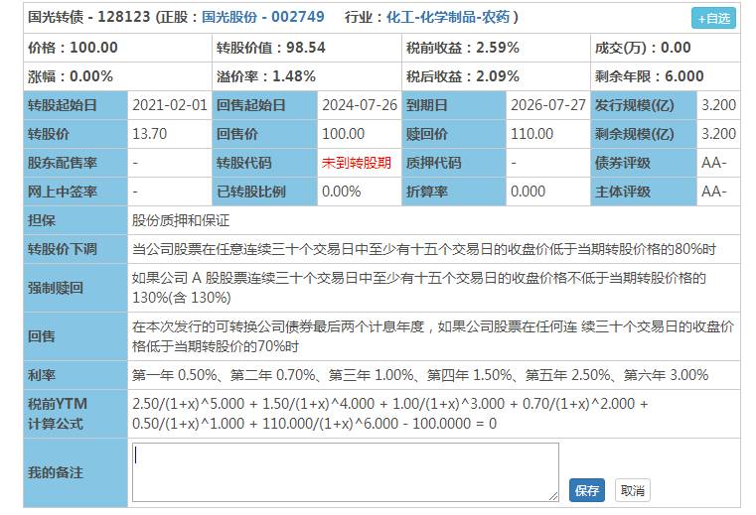
Task: Click the 到期日 header cell
Action: [x=454, y=105]
